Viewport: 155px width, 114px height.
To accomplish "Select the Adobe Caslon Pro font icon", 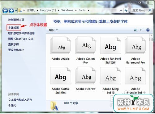I will 85,45.
